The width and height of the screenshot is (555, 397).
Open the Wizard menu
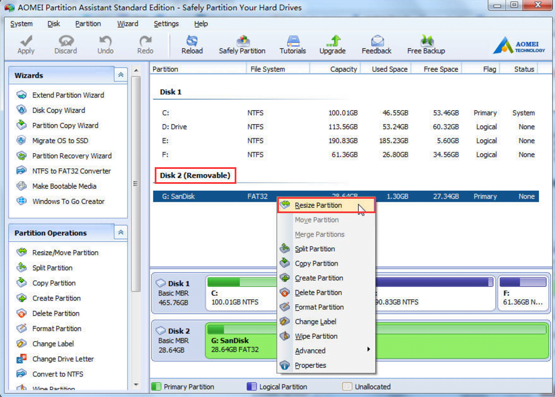click(128, 24)
